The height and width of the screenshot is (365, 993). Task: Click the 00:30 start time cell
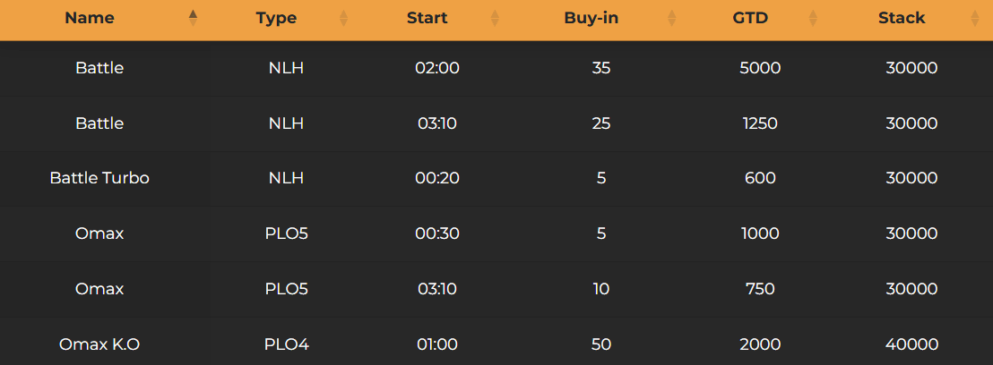tap(437, 233)
